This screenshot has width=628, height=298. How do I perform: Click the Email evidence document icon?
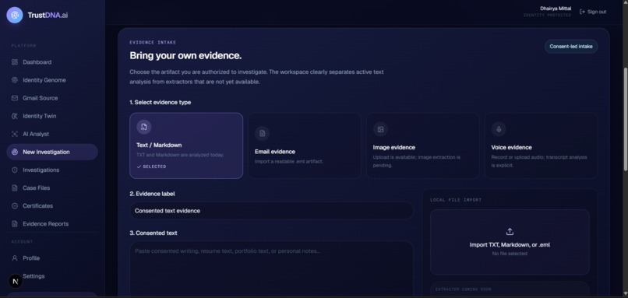coord(263,134)
